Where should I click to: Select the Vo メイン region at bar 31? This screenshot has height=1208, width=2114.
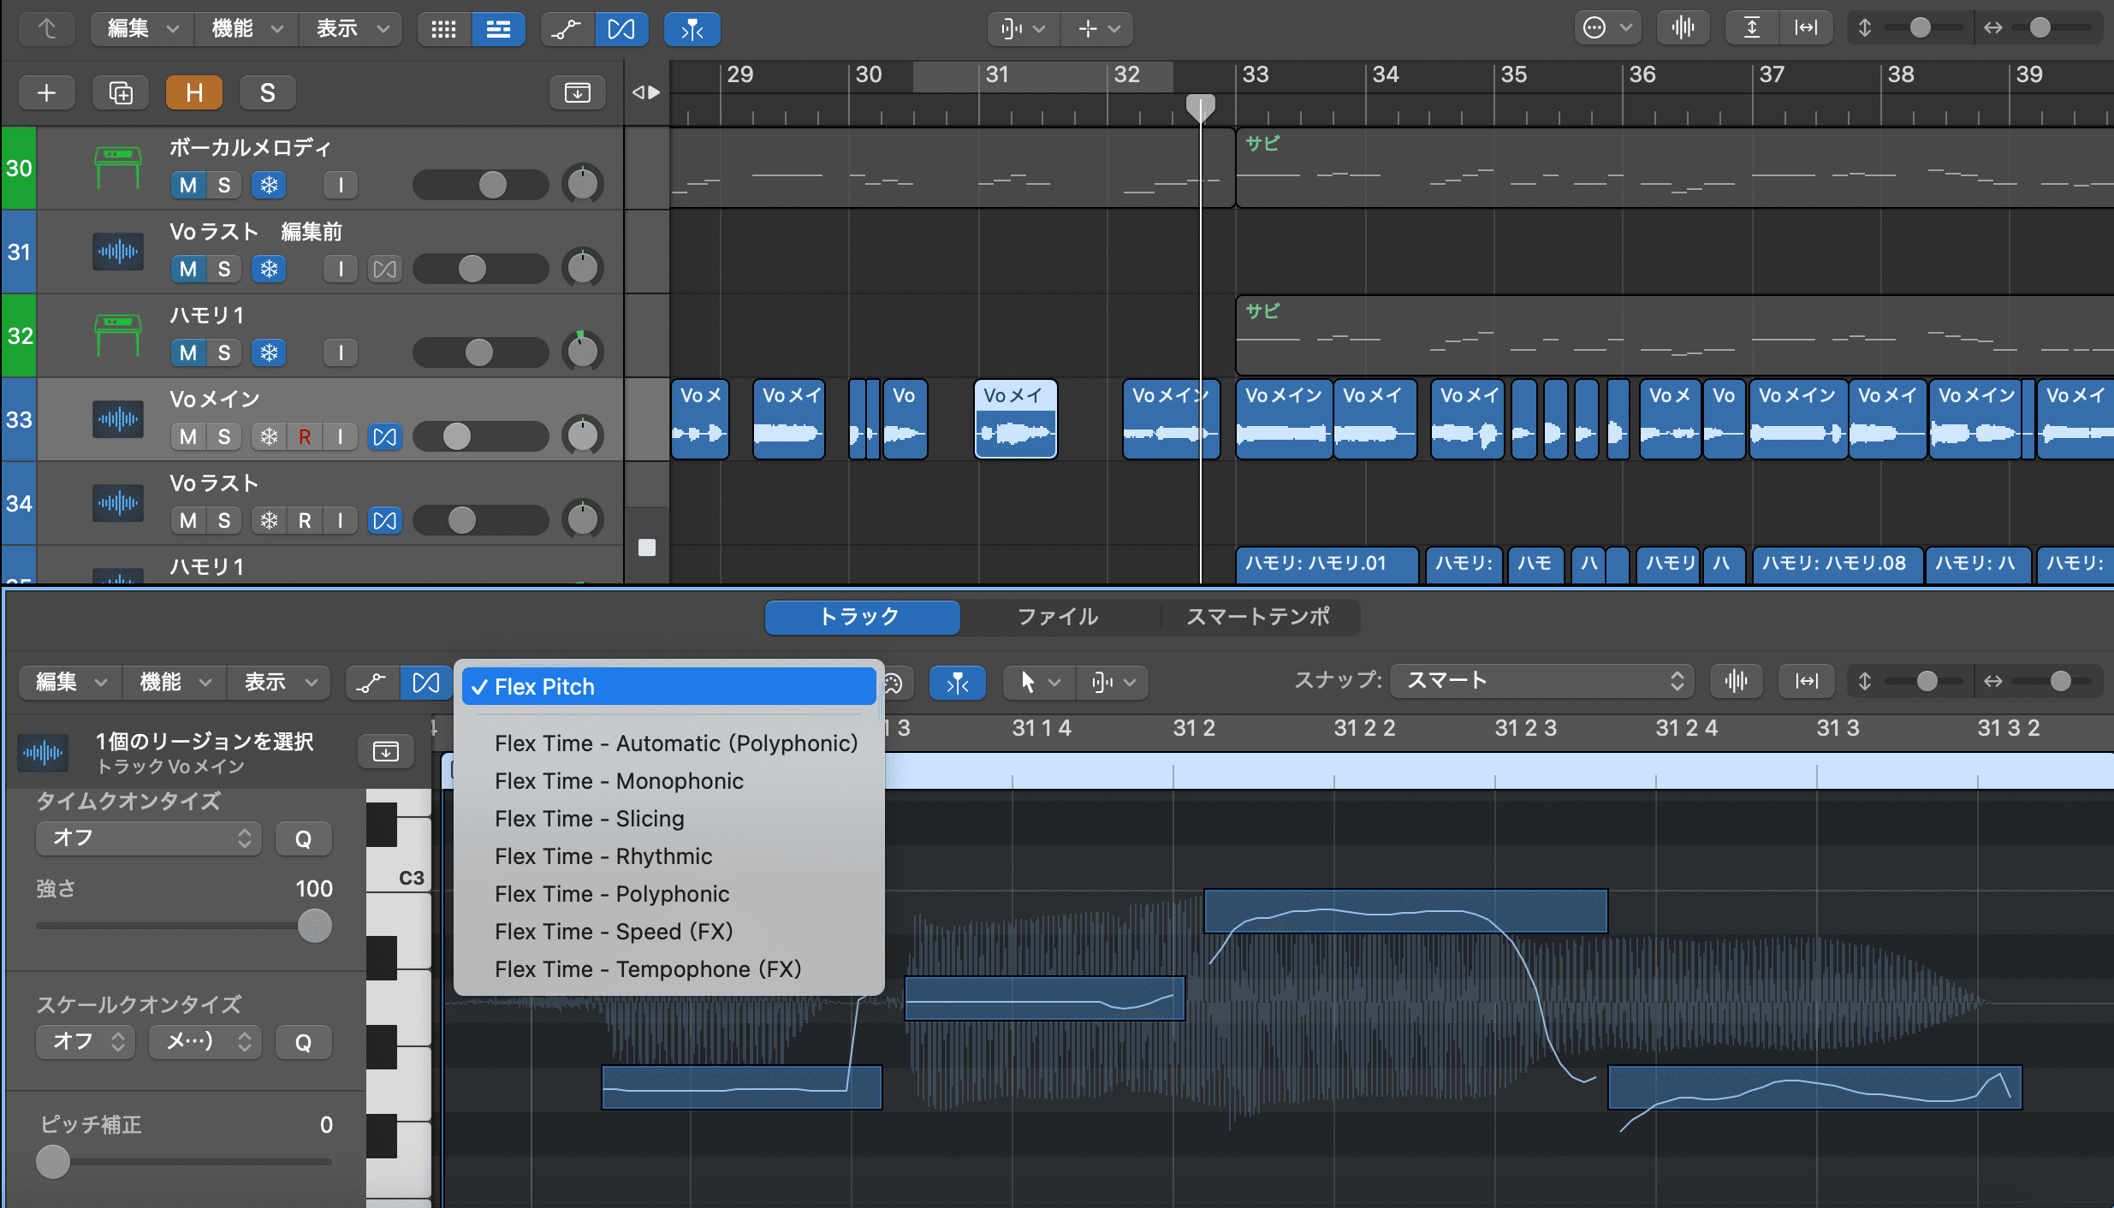(1015, 419)
